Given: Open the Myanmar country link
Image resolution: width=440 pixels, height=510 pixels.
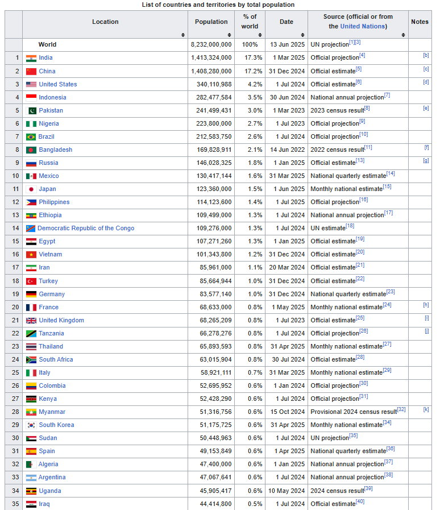Looking at the screenshot, I should [x=52, y=412].
